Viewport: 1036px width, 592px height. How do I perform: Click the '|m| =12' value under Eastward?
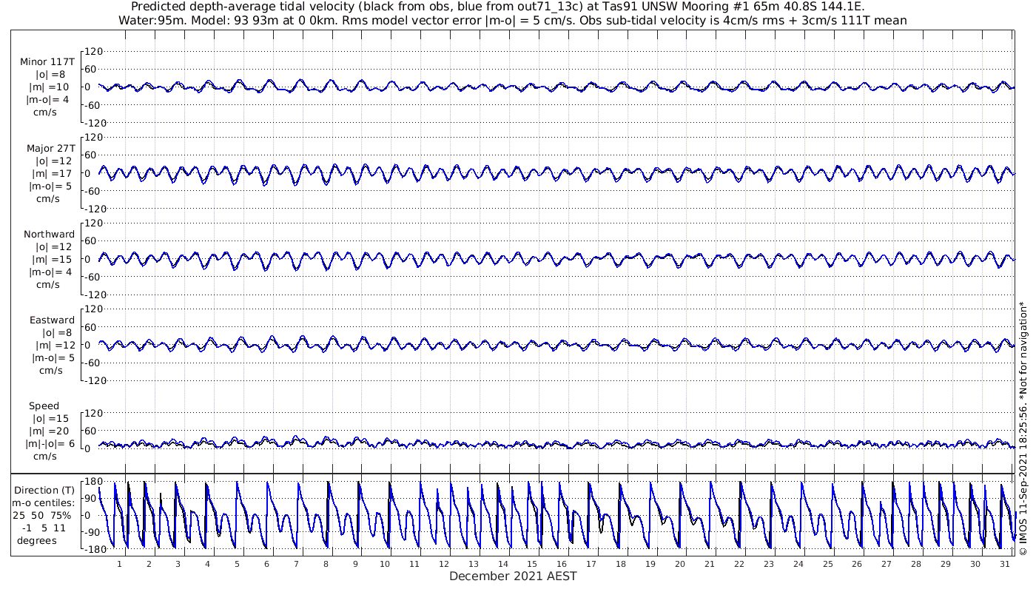[x=53, y=345]
